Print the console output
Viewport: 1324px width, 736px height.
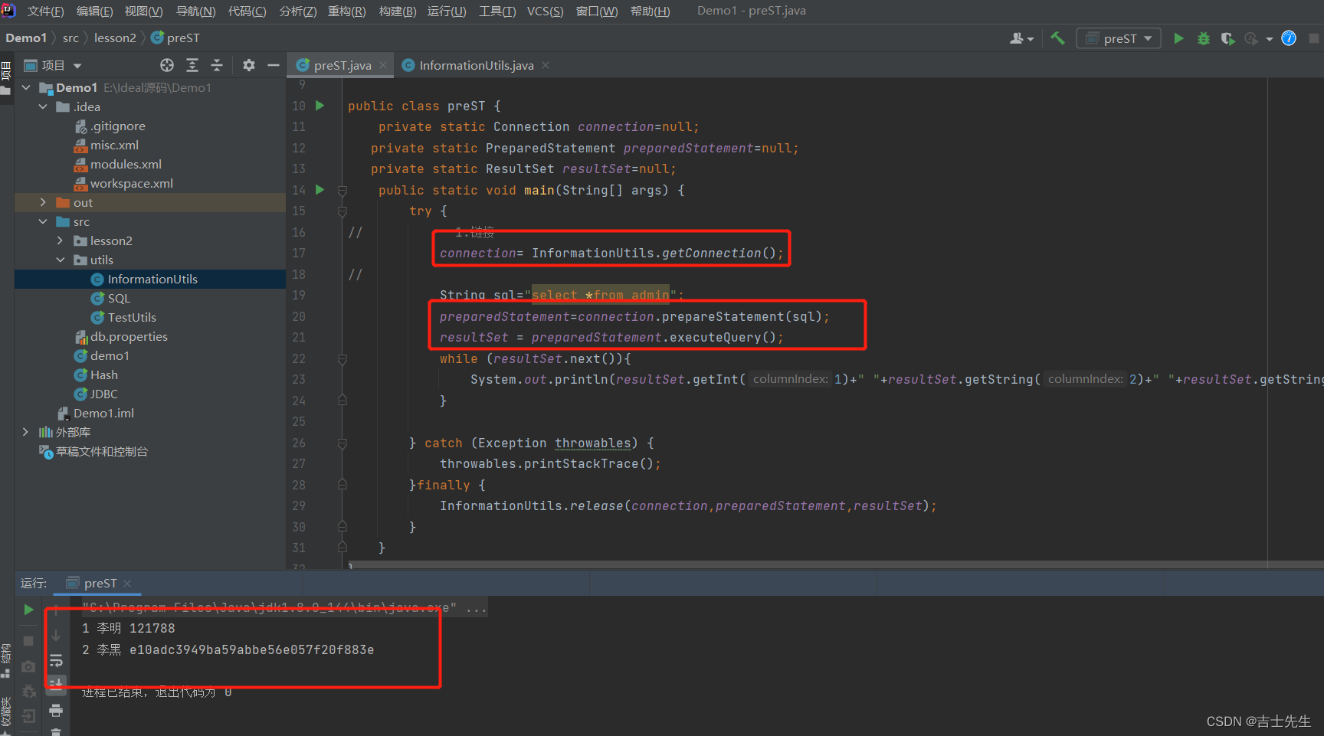coord(56,710)
